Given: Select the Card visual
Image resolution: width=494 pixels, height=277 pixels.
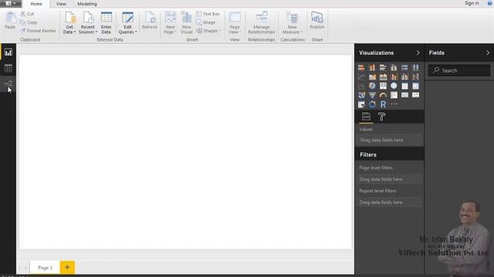Looking at the screenshot, I should (x=404, y=95).
